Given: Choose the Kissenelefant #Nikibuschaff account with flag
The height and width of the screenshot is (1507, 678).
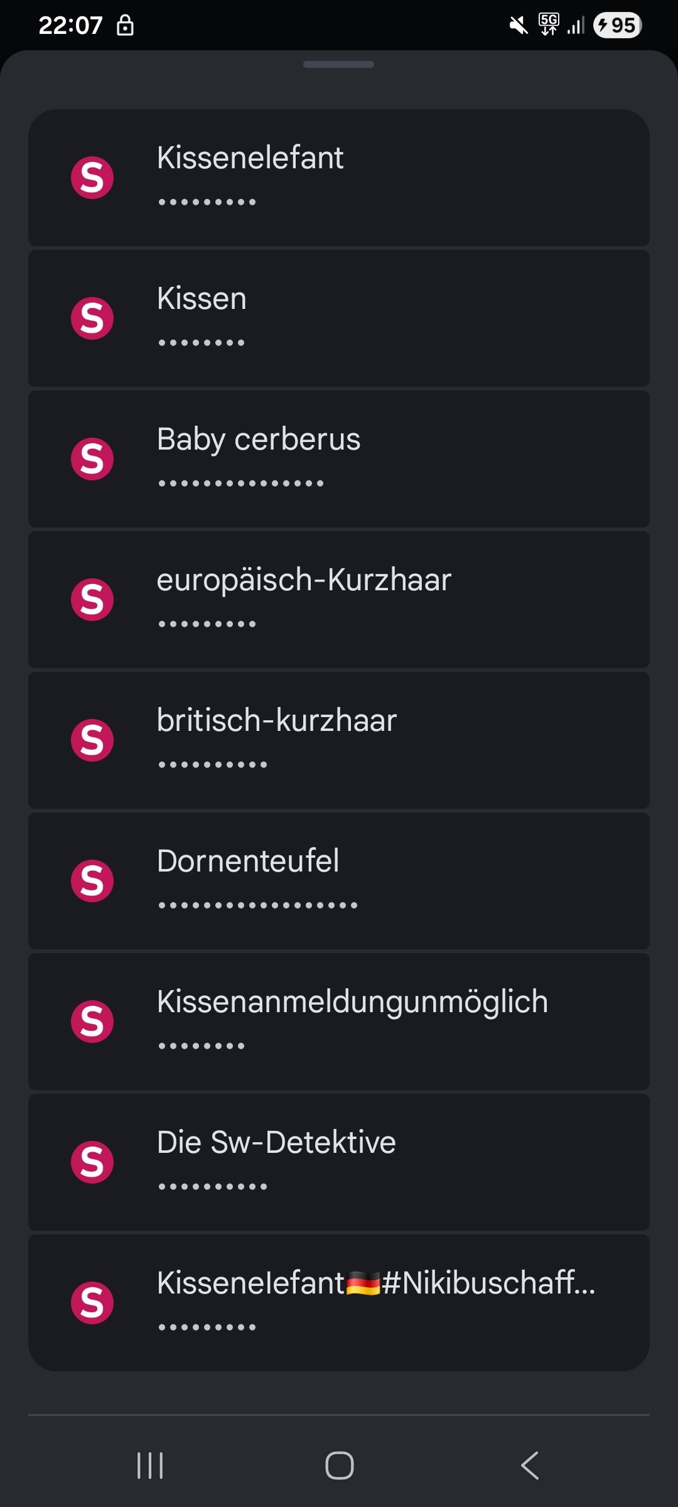Looking at the screenshot, I should (x=339, y=1303).
